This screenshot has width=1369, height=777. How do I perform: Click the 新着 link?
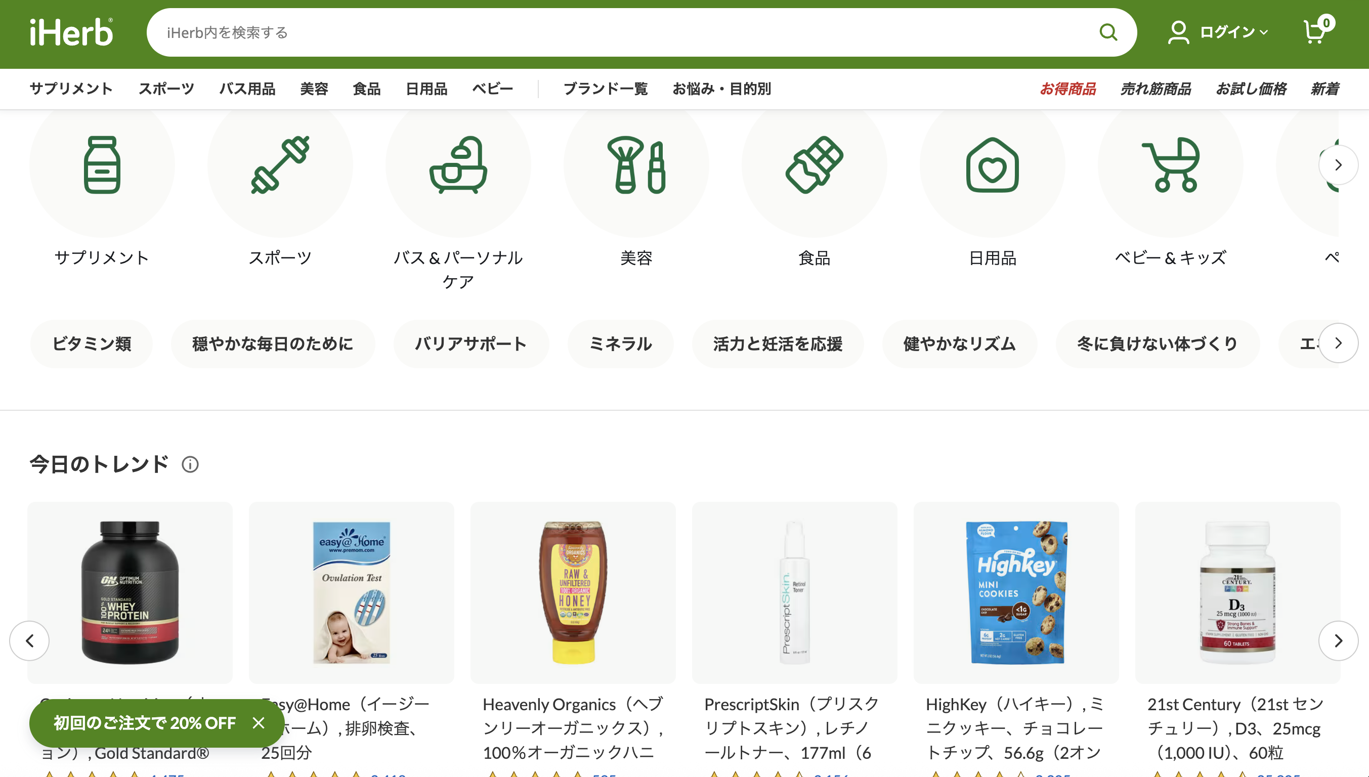(1324, 89)
